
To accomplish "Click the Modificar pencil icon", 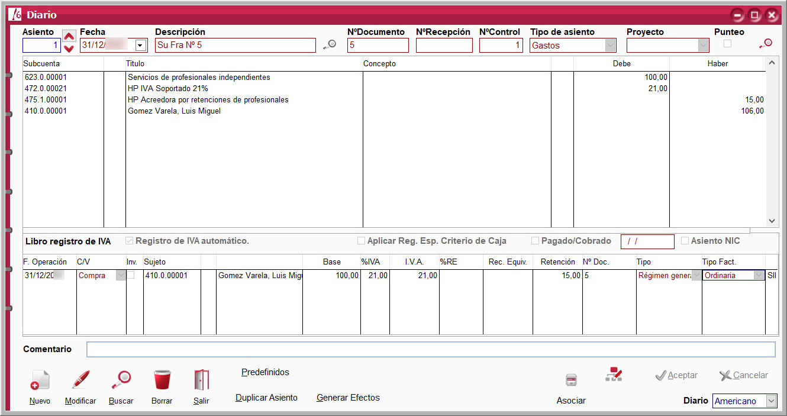I will point(80,380).
